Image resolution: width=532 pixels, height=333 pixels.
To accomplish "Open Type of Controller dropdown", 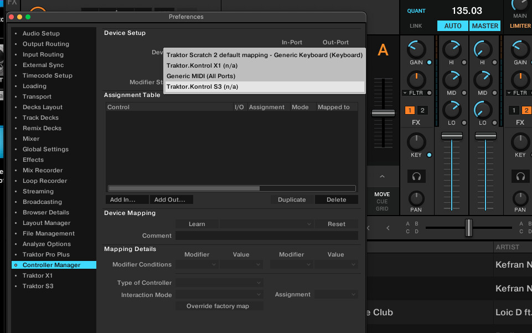I will (220, 283).
